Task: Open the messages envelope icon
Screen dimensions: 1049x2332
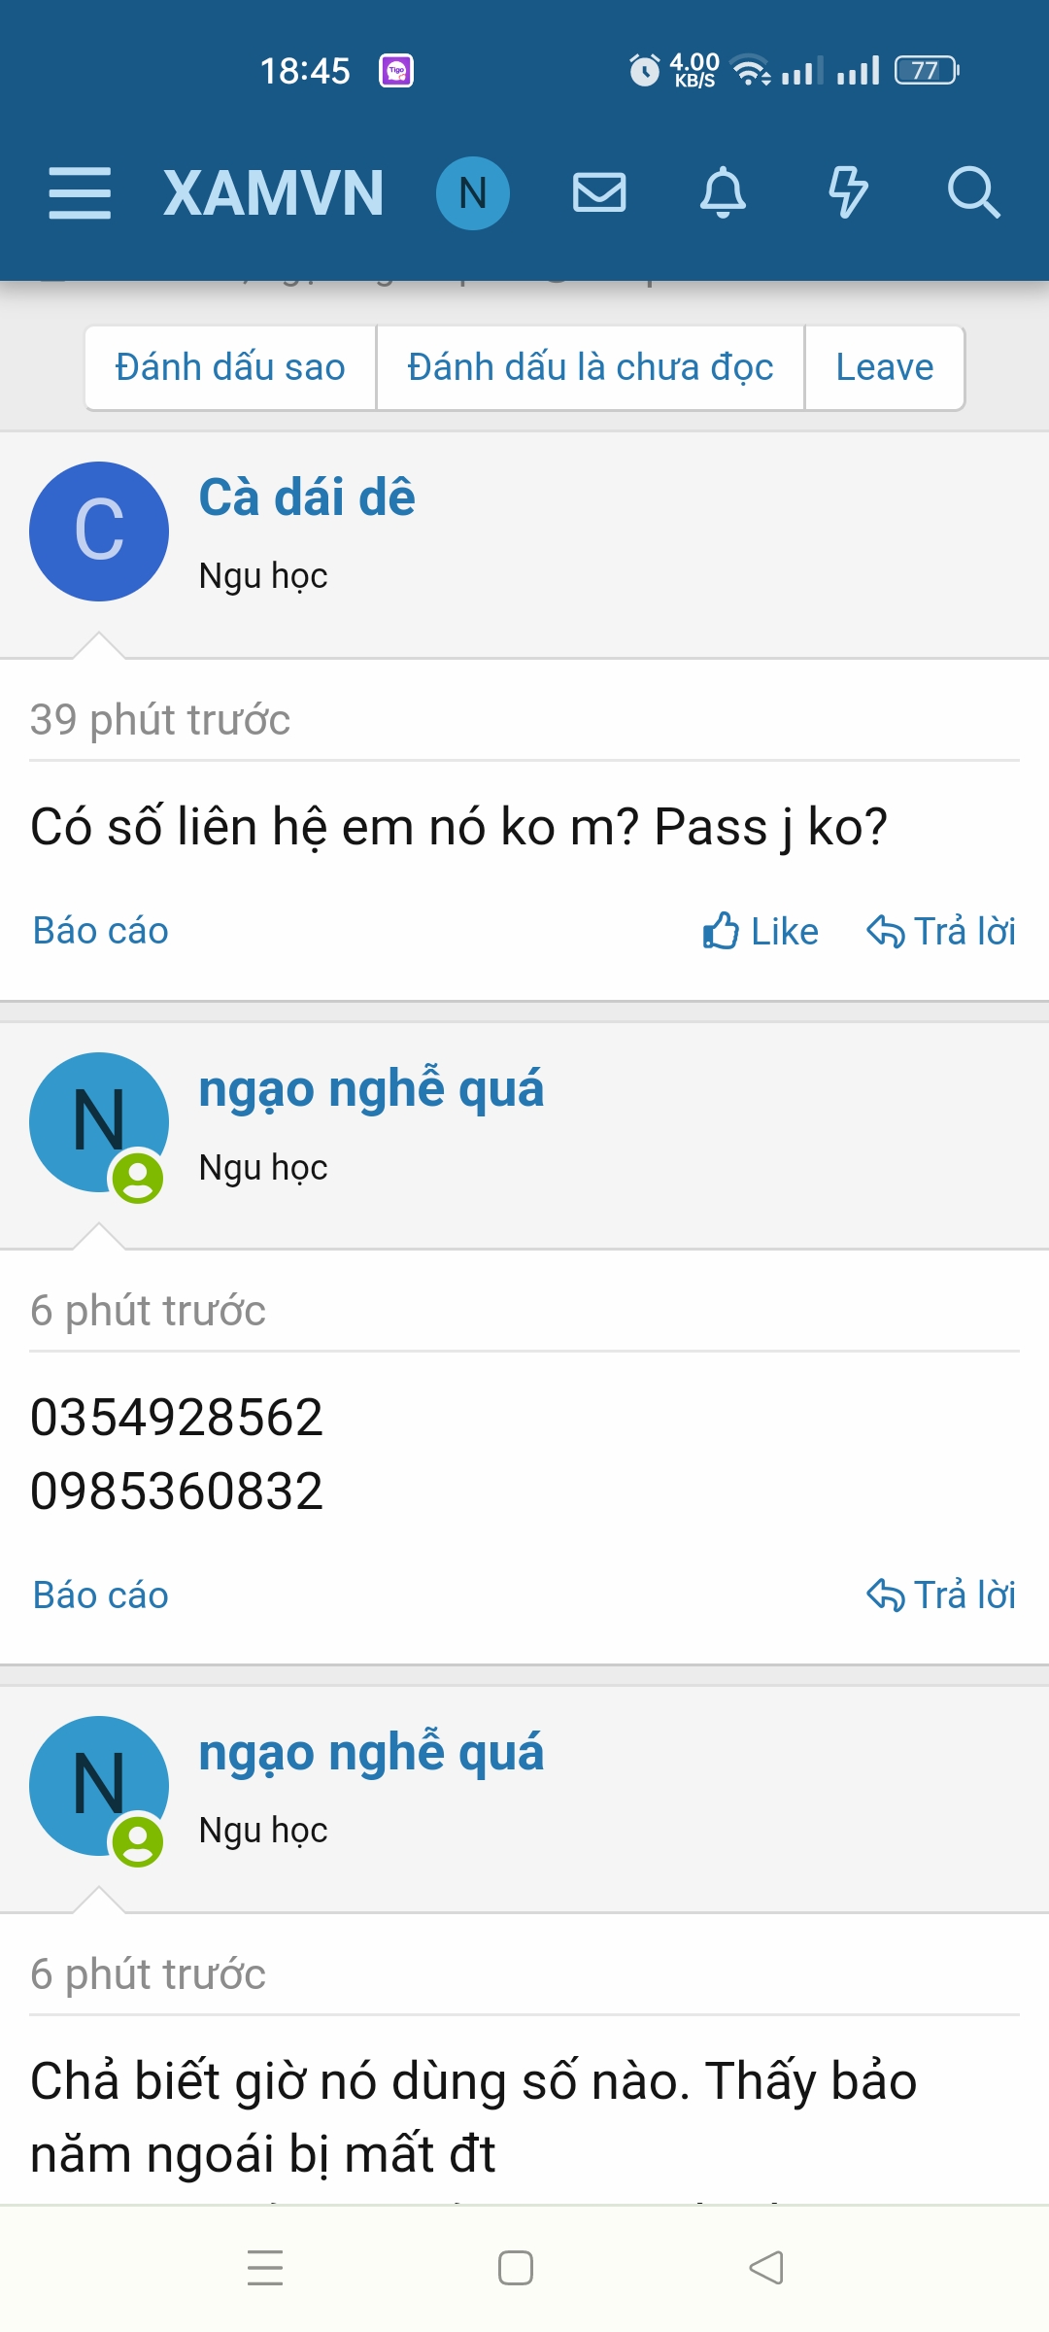Action: 599,192
